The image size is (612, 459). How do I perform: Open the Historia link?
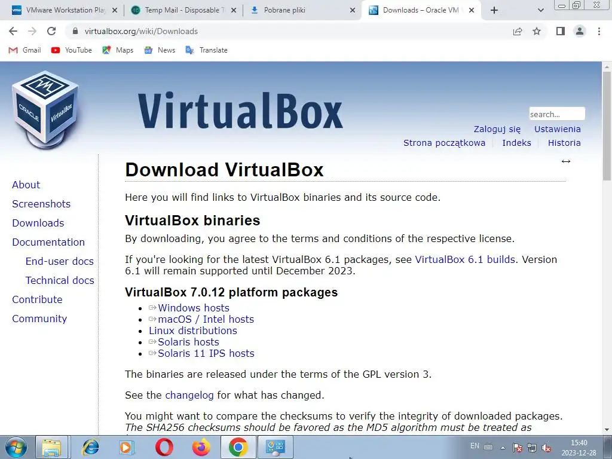(564, 143)
